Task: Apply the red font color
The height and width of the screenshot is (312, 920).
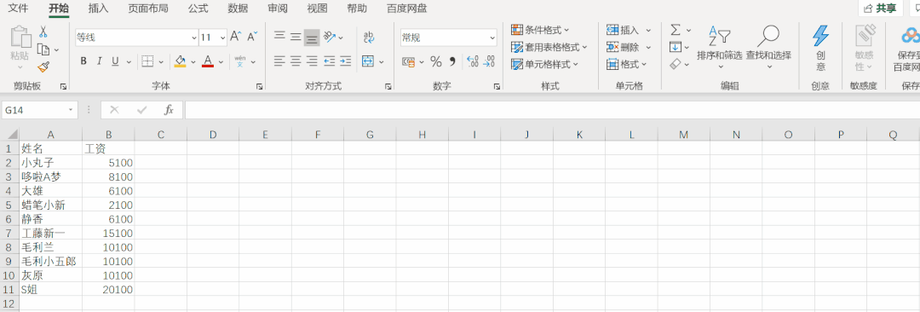Action: point(207,61)
